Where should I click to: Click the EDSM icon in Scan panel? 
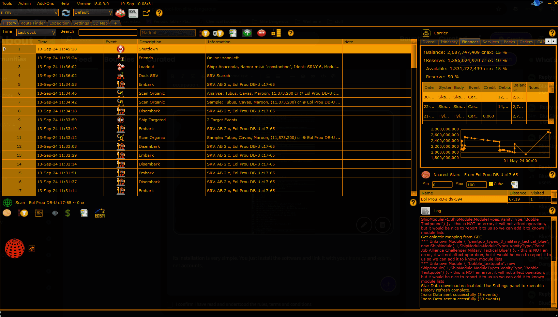click(100, 213)
